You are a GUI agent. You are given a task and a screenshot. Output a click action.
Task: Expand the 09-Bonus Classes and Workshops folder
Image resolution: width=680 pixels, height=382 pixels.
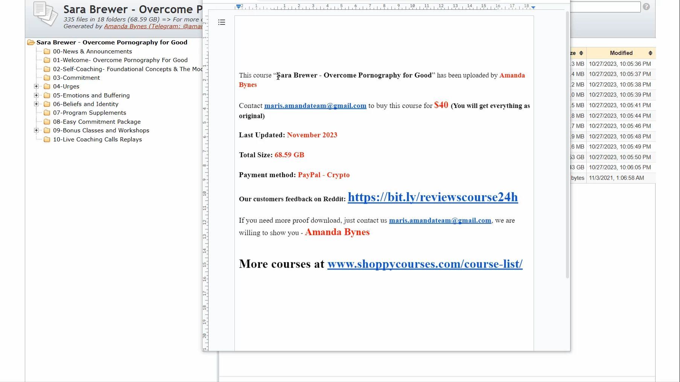pos(37,130)
